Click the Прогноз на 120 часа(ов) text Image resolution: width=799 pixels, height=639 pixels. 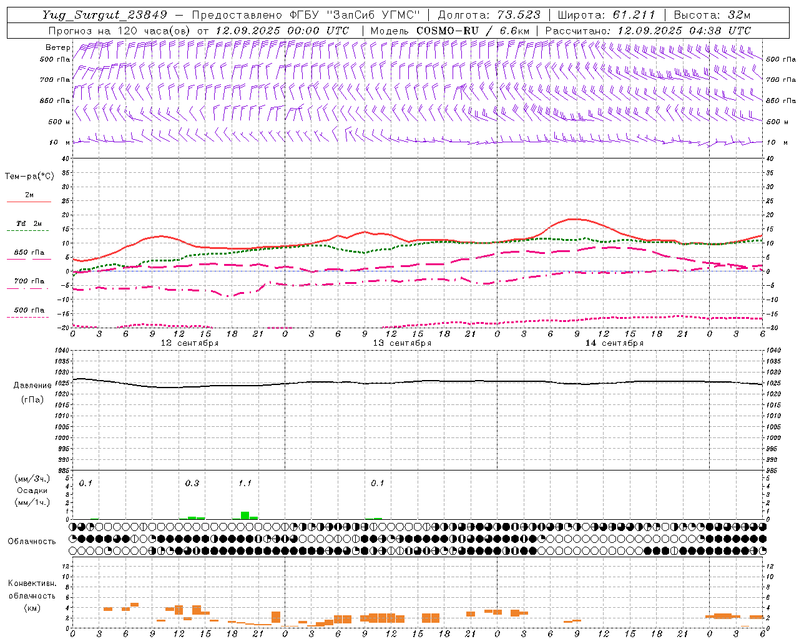tap(120, 31)
